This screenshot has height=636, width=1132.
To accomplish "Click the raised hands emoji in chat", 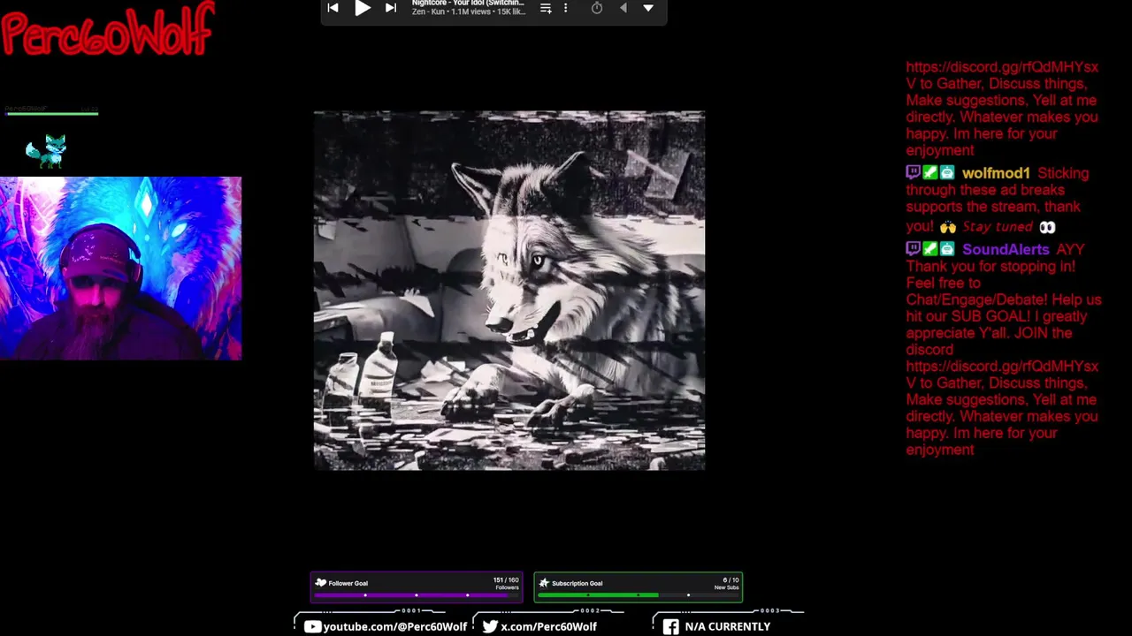I will pyautogui.click(x=947, y=227).
